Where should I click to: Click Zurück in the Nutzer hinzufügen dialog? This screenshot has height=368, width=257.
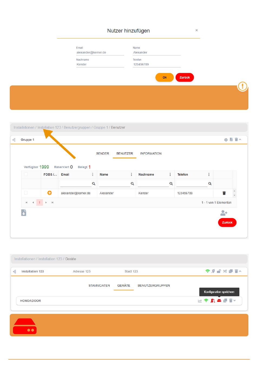coord(185,77)
